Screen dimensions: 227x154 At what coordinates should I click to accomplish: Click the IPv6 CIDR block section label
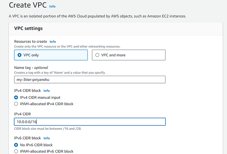click(x=28, y=138)
